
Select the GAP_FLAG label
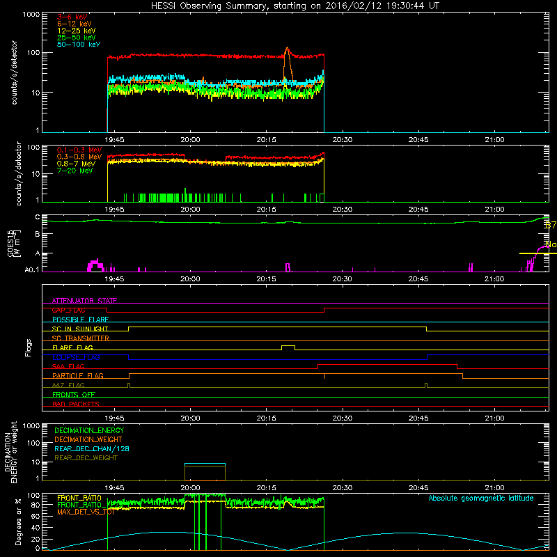point(69,310)
